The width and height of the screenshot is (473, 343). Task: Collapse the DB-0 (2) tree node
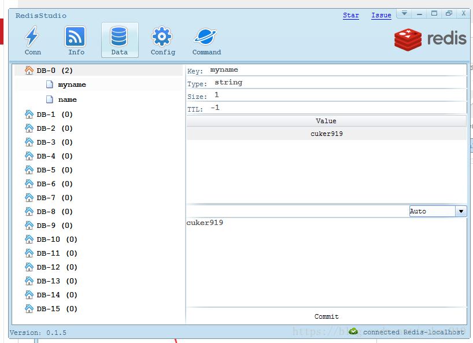tap(98, 71)
